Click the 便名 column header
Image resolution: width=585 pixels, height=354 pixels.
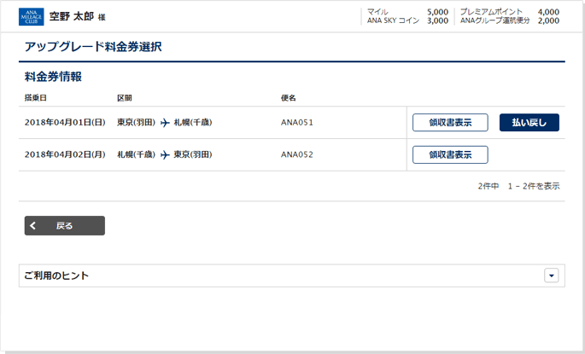pos(289,98)
